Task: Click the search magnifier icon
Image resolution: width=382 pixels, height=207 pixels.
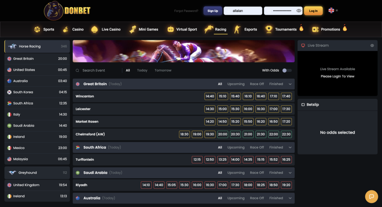Action: pos(77,70)
